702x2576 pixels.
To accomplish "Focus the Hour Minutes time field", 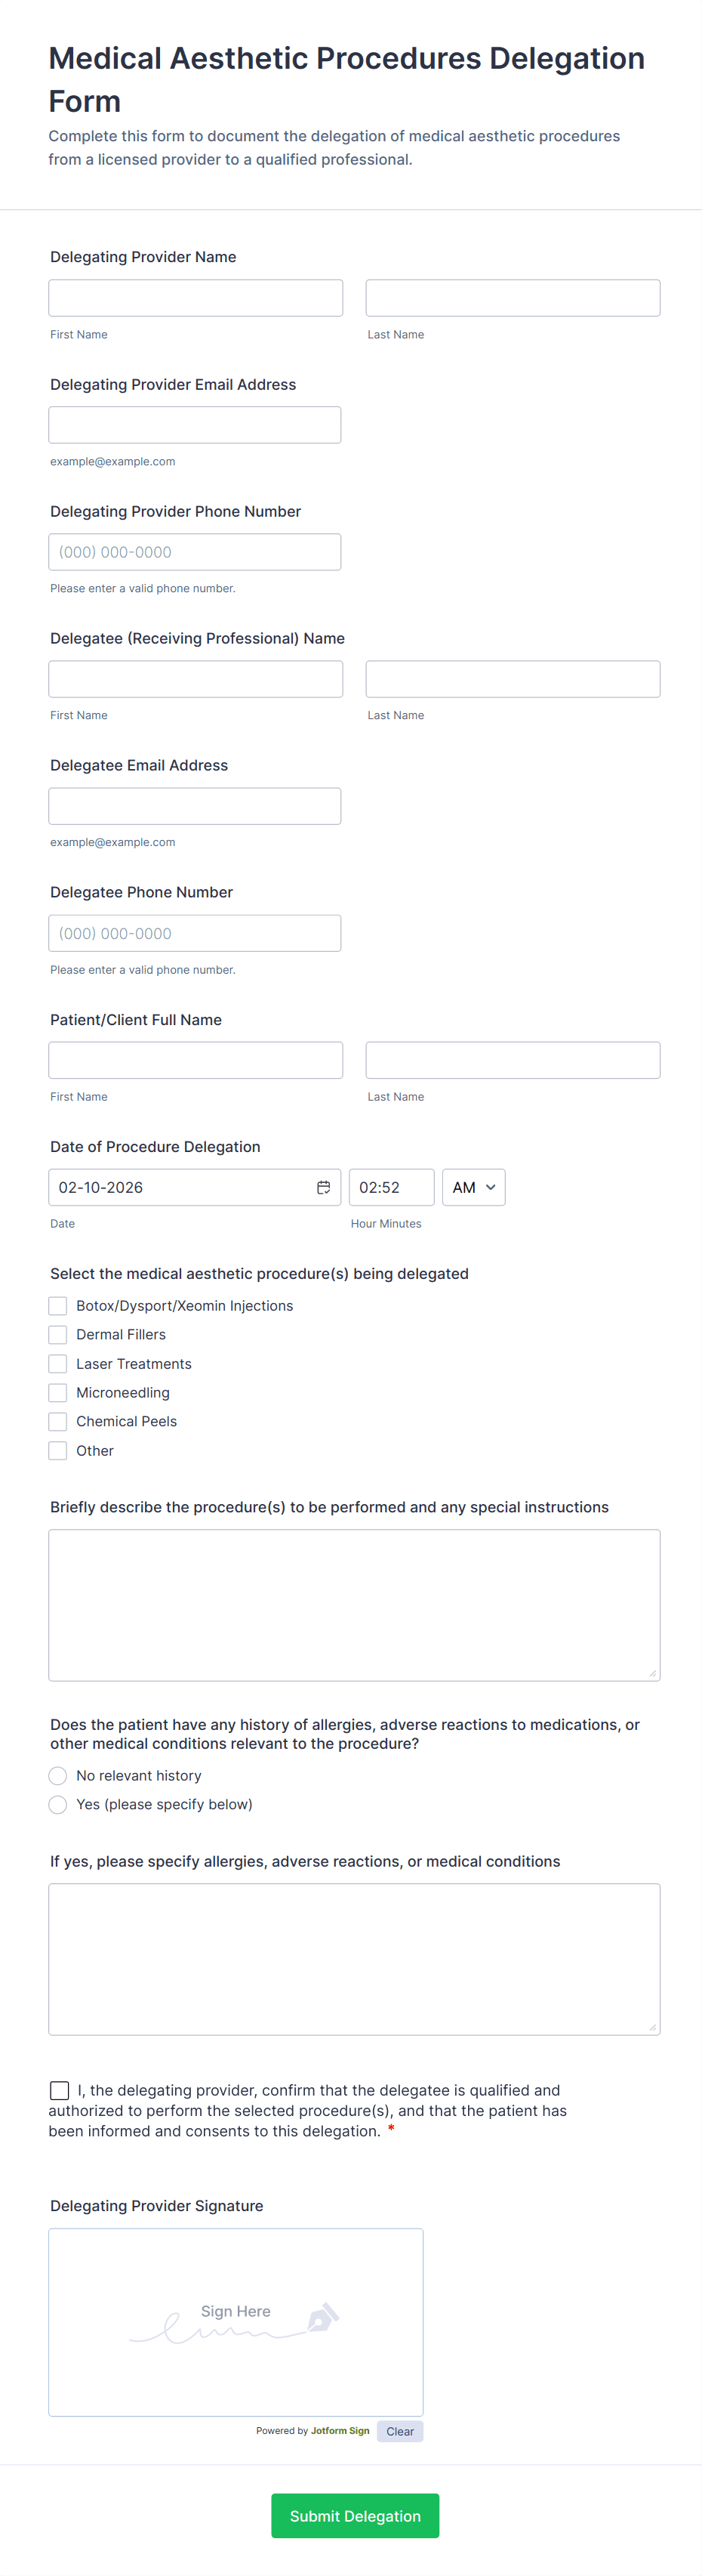I will [390, 1187].
